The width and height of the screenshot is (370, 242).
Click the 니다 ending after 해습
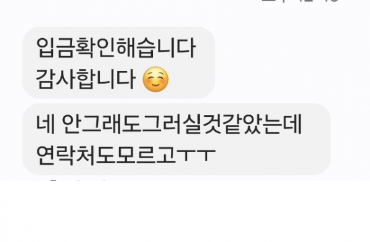176,48
